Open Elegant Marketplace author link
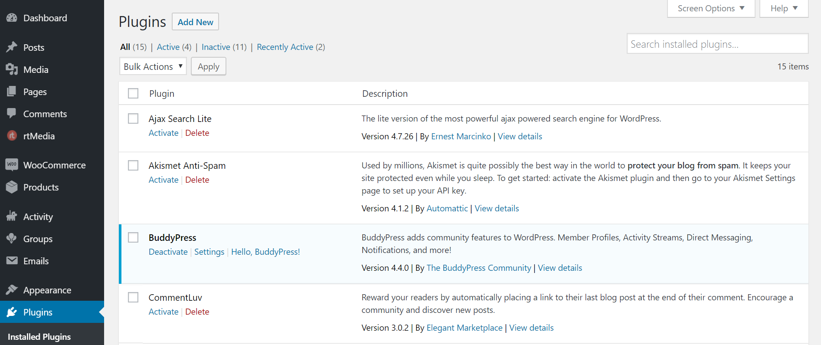The height and width of the screenshot is (345, 821). [x=464, y=328]
